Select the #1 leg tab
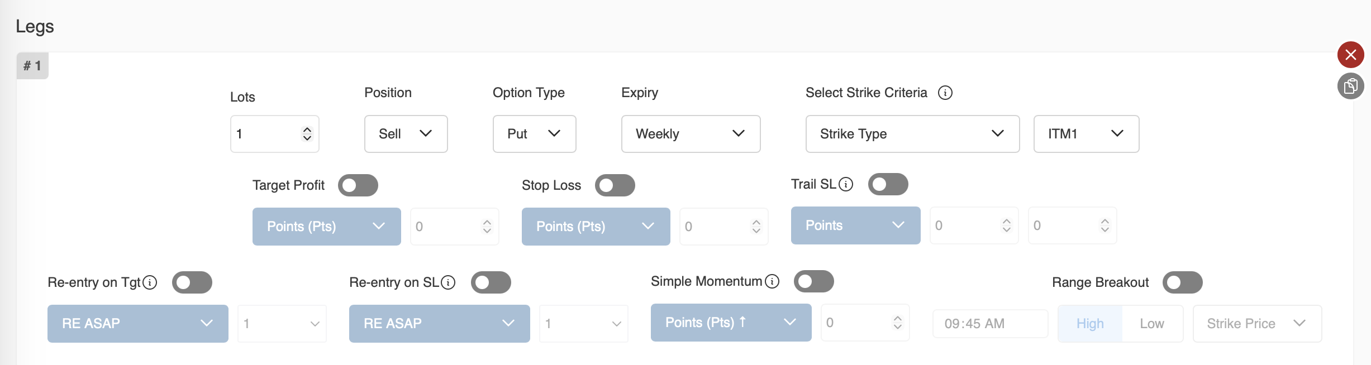 (x=32, y=66)
